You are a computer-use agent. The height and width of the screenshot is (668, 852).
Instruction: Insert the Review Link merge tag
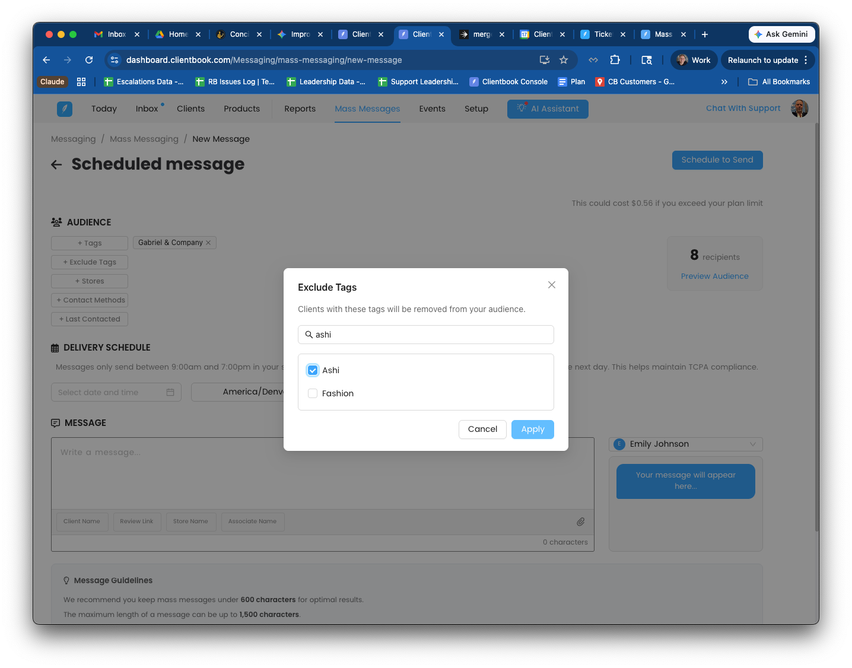136,521
